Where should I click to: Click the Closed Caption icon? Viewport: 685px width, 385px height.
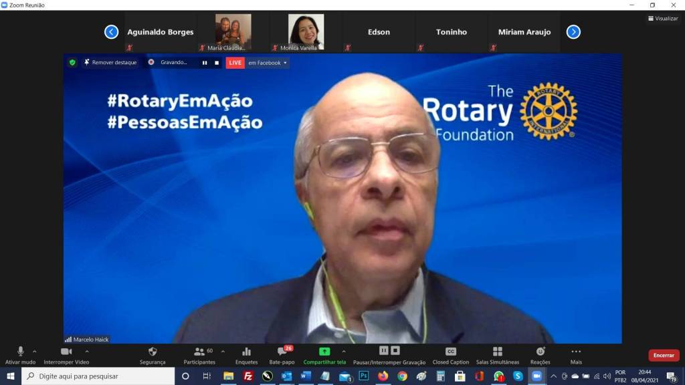coord(450,352)
